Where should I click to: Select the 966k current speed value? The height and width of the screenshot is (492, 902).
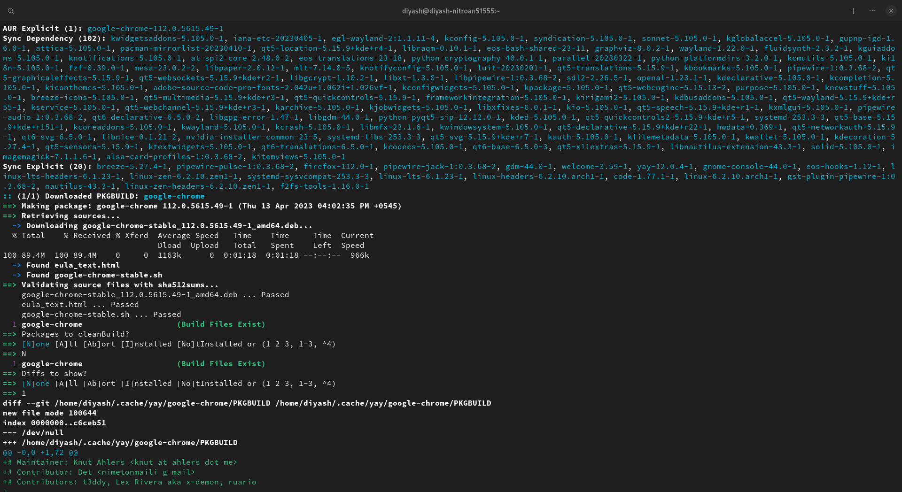click(x=360, y=255)
